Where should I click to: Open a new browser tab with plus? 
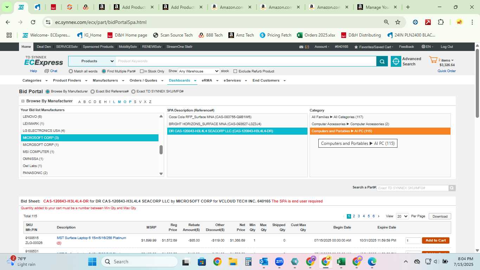pyautogui.click(x=408, y=7)
